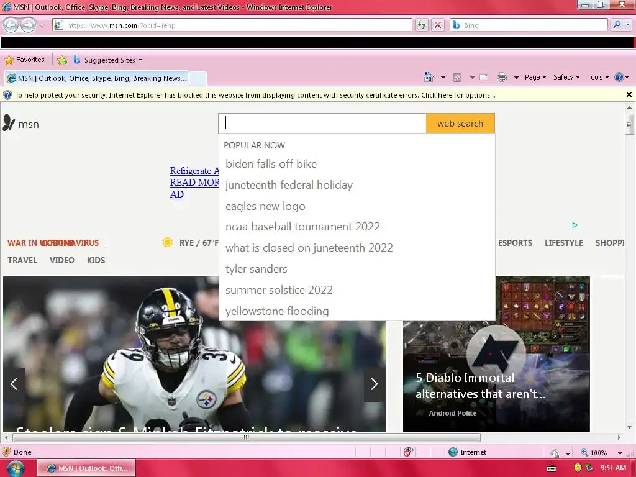Image resolution: width=636 pixels, height=477 pixels.
Task: Click the Bing search box in toolbar
Action: pos(529,25)
